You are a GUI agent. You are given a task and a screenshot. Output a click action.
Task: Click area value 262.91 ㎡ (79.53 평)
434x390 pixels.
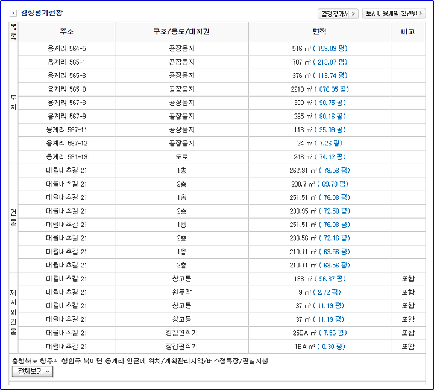point(319,170)
